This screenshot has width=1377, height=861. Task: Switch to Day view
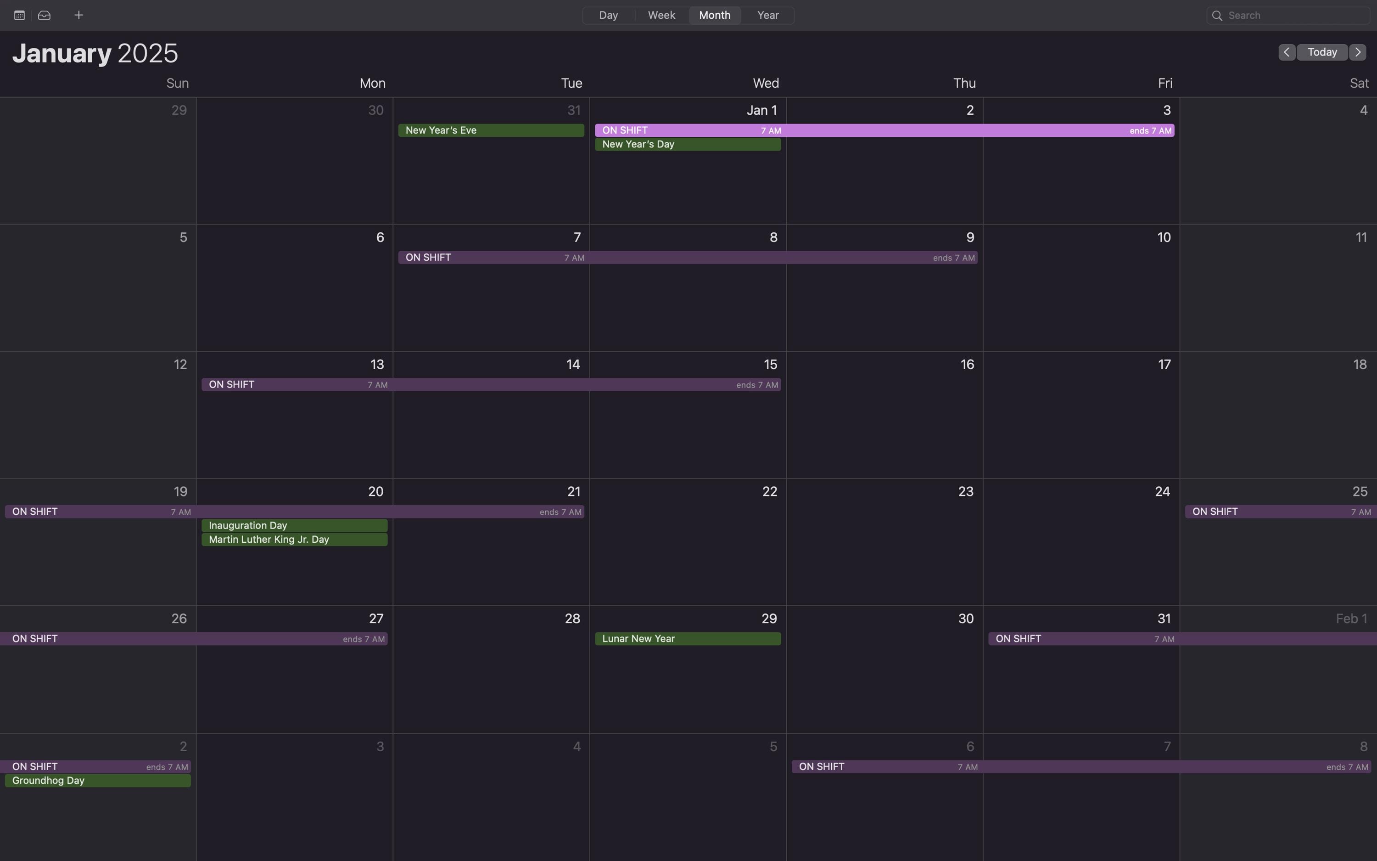(608, 15)
